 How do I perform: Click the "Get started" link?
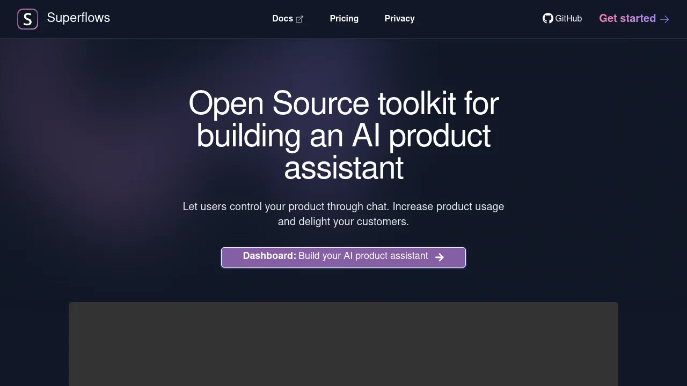(x=627, y=18)
